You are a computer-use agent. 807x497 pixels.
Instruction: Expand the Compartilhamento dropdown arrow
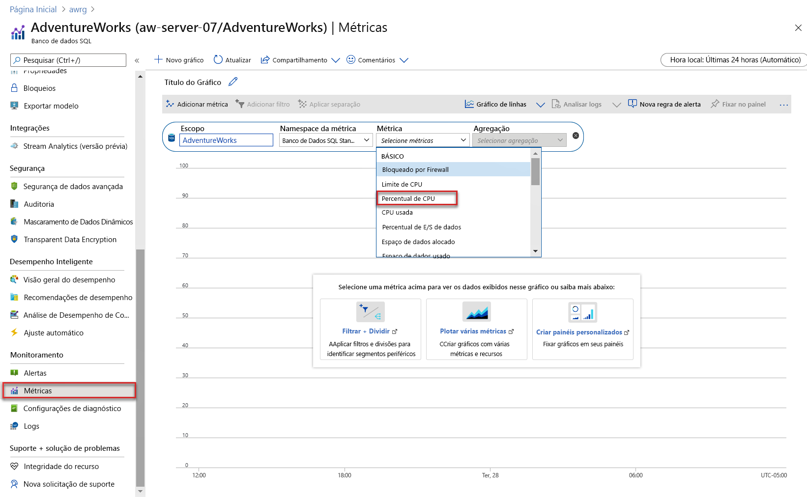click(x=336, y=60)
